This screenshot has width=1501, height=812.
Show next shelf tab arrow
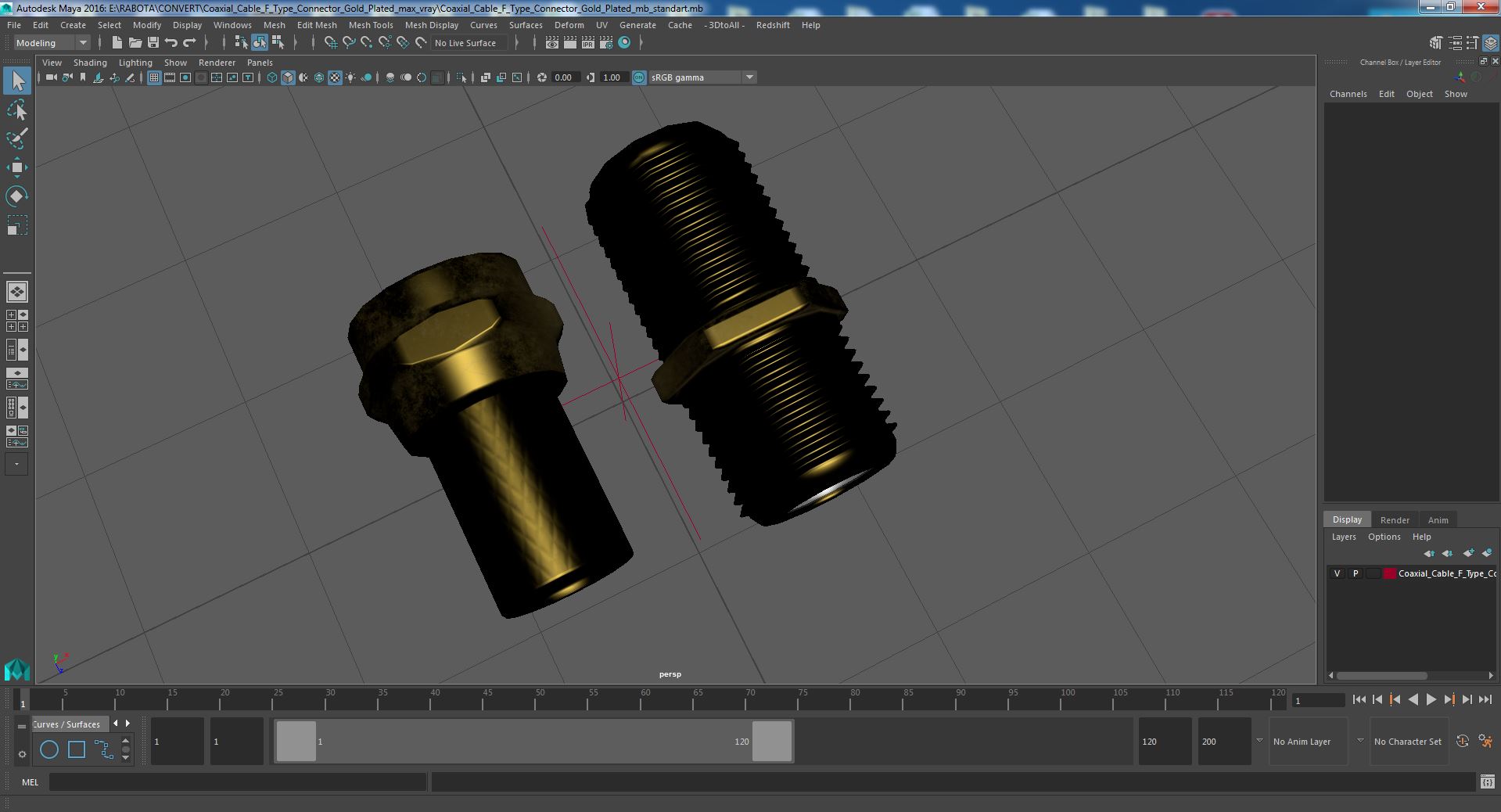click(128, 724)
